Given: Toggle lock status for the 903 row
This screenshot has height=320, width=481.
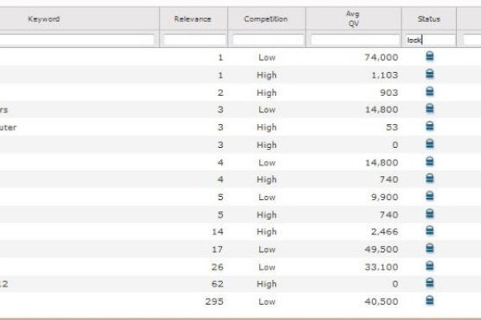Looking at the screenshot, I should (x=429, y=92).
